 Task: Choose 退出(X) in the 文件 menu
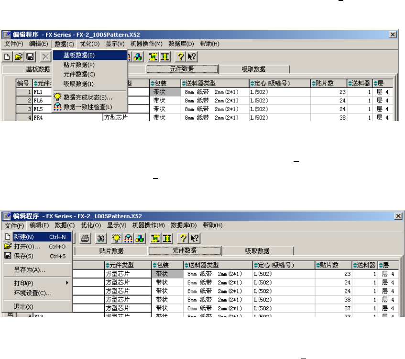37,307
